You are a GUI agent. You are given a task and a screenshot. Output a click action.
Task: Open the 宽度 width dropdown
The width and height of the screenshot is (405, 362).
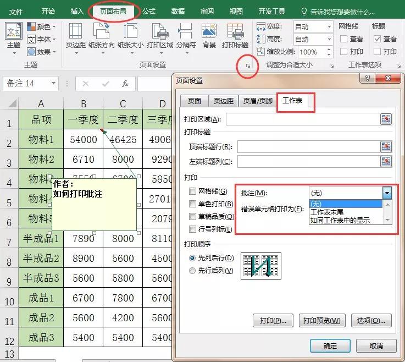pos(329,26)
